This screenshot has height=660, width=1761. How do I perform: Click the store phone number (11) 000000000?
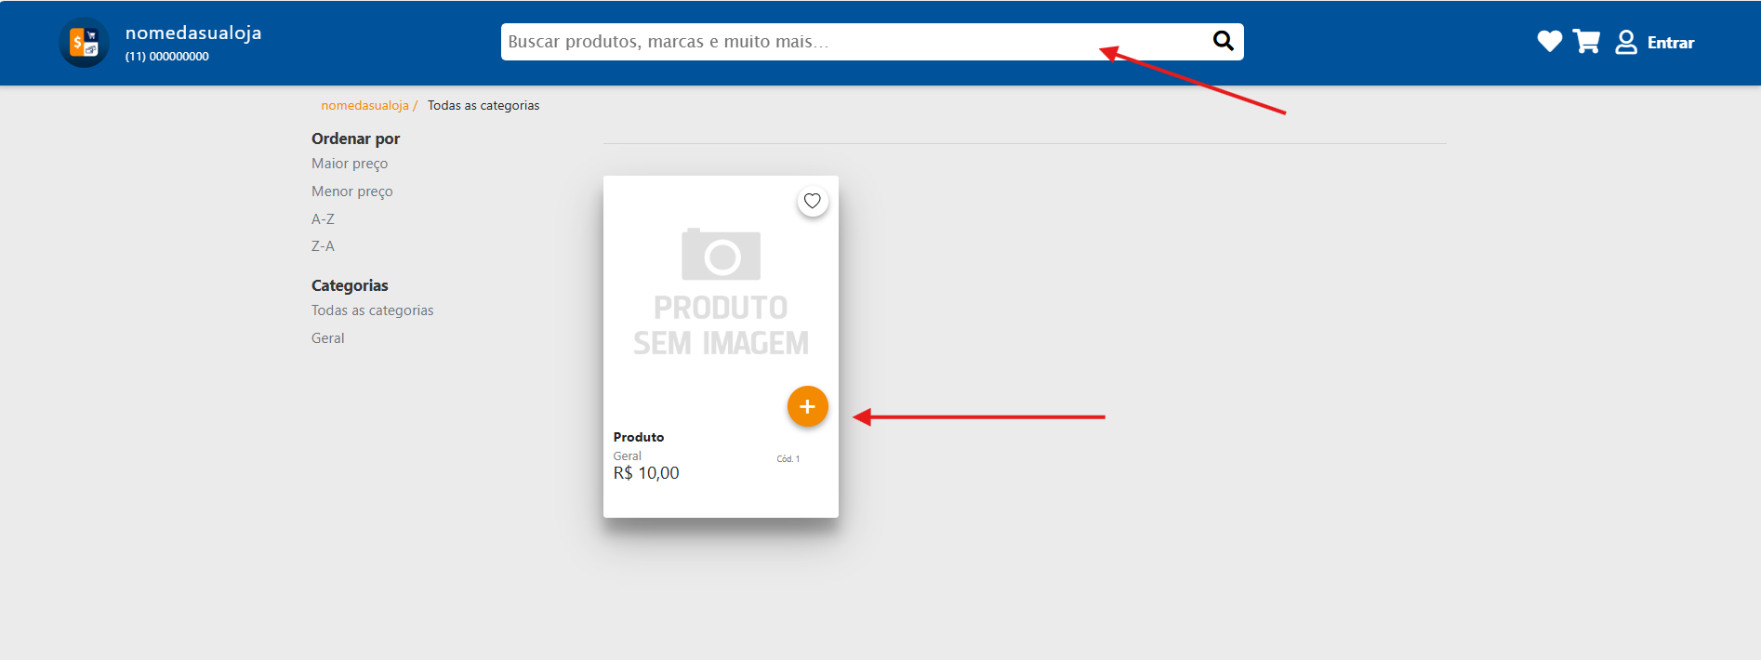pyautogui.click(x=167, y=57)
